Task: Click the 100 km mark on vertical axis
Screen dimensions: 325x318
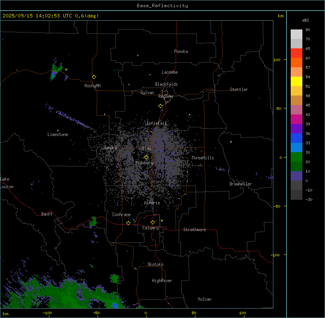Action: [x=277, y=60]
